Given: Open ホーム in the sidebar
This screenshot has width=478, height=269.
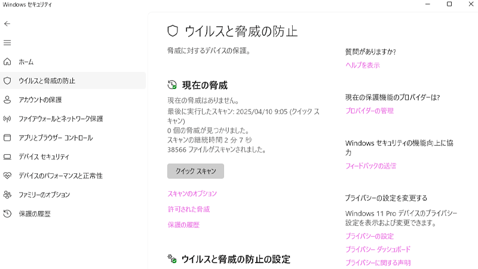Looking at the screenshot, I should coord(73,62).
